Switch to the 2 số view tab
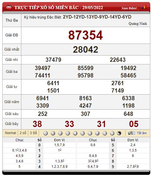This screenshot has height=176, width=152. (23, 133)
